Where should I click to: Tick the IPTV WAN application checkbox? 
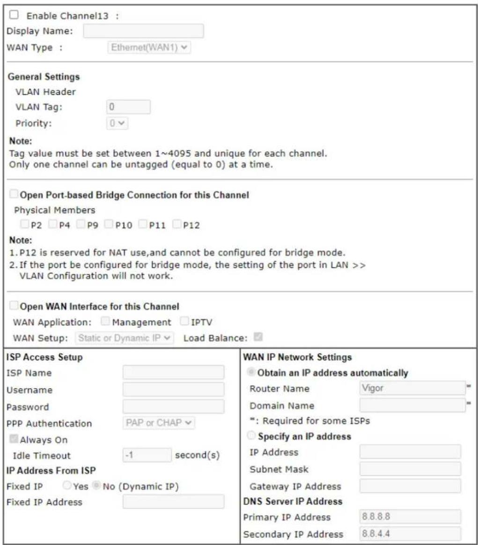click(x=184, y=321)
